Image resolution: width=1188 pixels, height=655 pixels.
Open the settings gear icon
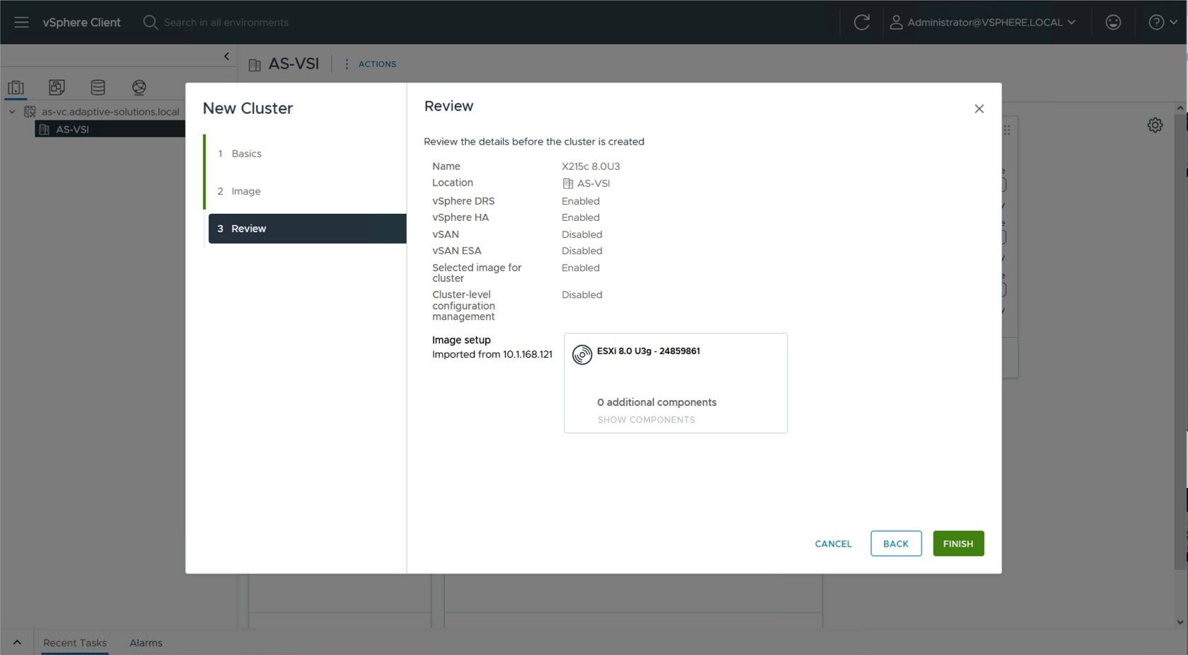(x=1155, y=124)
